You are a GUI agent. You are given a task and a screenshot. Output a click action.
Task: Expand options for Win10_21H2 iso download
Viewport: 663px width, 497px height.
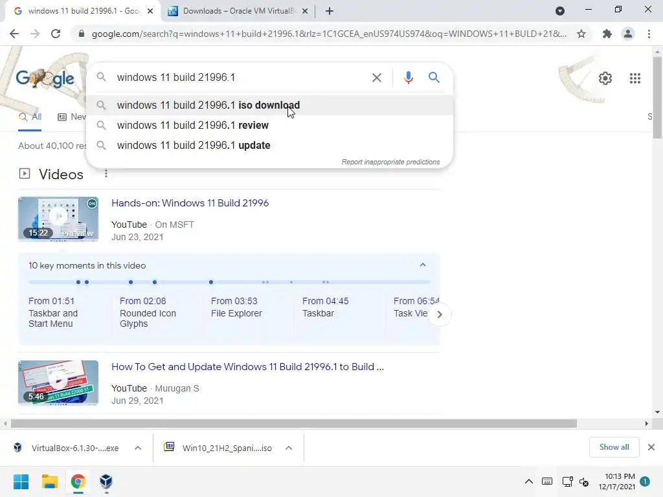pyautogui.click(x=289, y=448)
